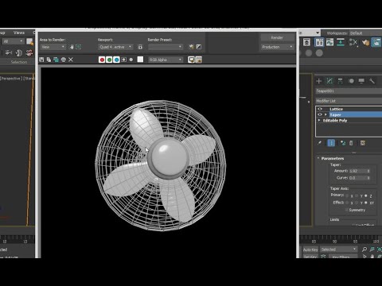This screenshot has height=286, width=382.
Task: Open the Workspaces Default dropdown
Action: pyautogui.click(x=365, y=33)
